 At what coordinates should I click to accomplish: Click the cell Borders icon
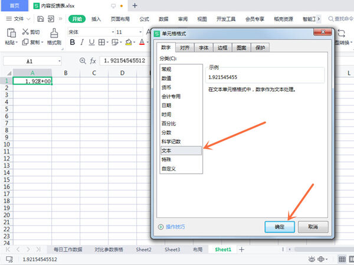pos(101,42)
